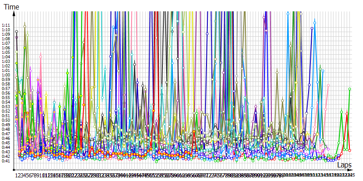Click the dark blue peak marker near right side
The image size is (363, 181).
[x=312, y=29]
